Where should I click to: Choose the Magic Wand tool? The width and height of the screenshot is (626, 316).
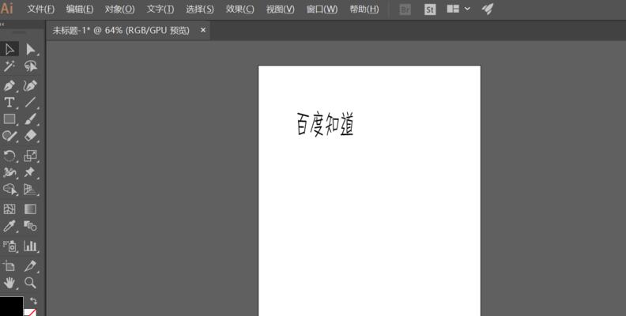(9, 66)
